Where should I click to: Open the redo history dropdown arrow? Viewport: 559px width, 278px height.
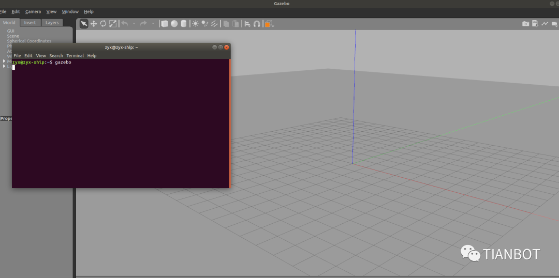153,24
